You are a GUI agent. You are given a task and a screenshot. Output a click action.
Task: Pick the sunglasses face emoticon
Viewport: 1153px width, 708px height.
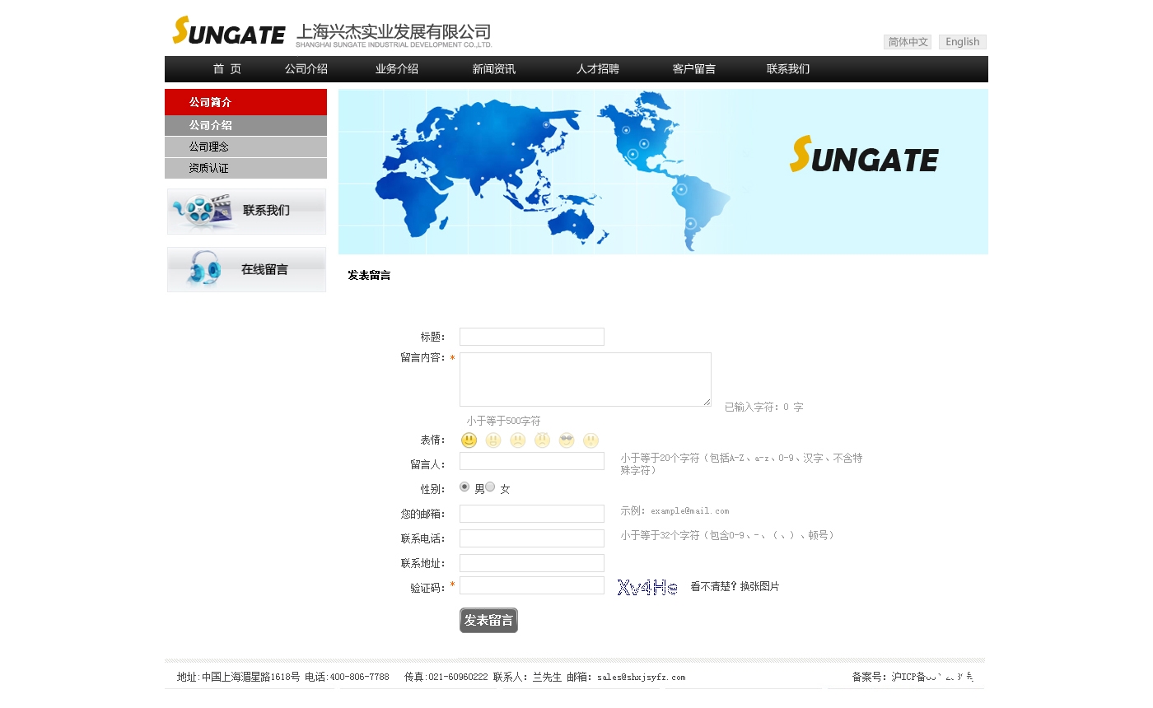point(567,440)
